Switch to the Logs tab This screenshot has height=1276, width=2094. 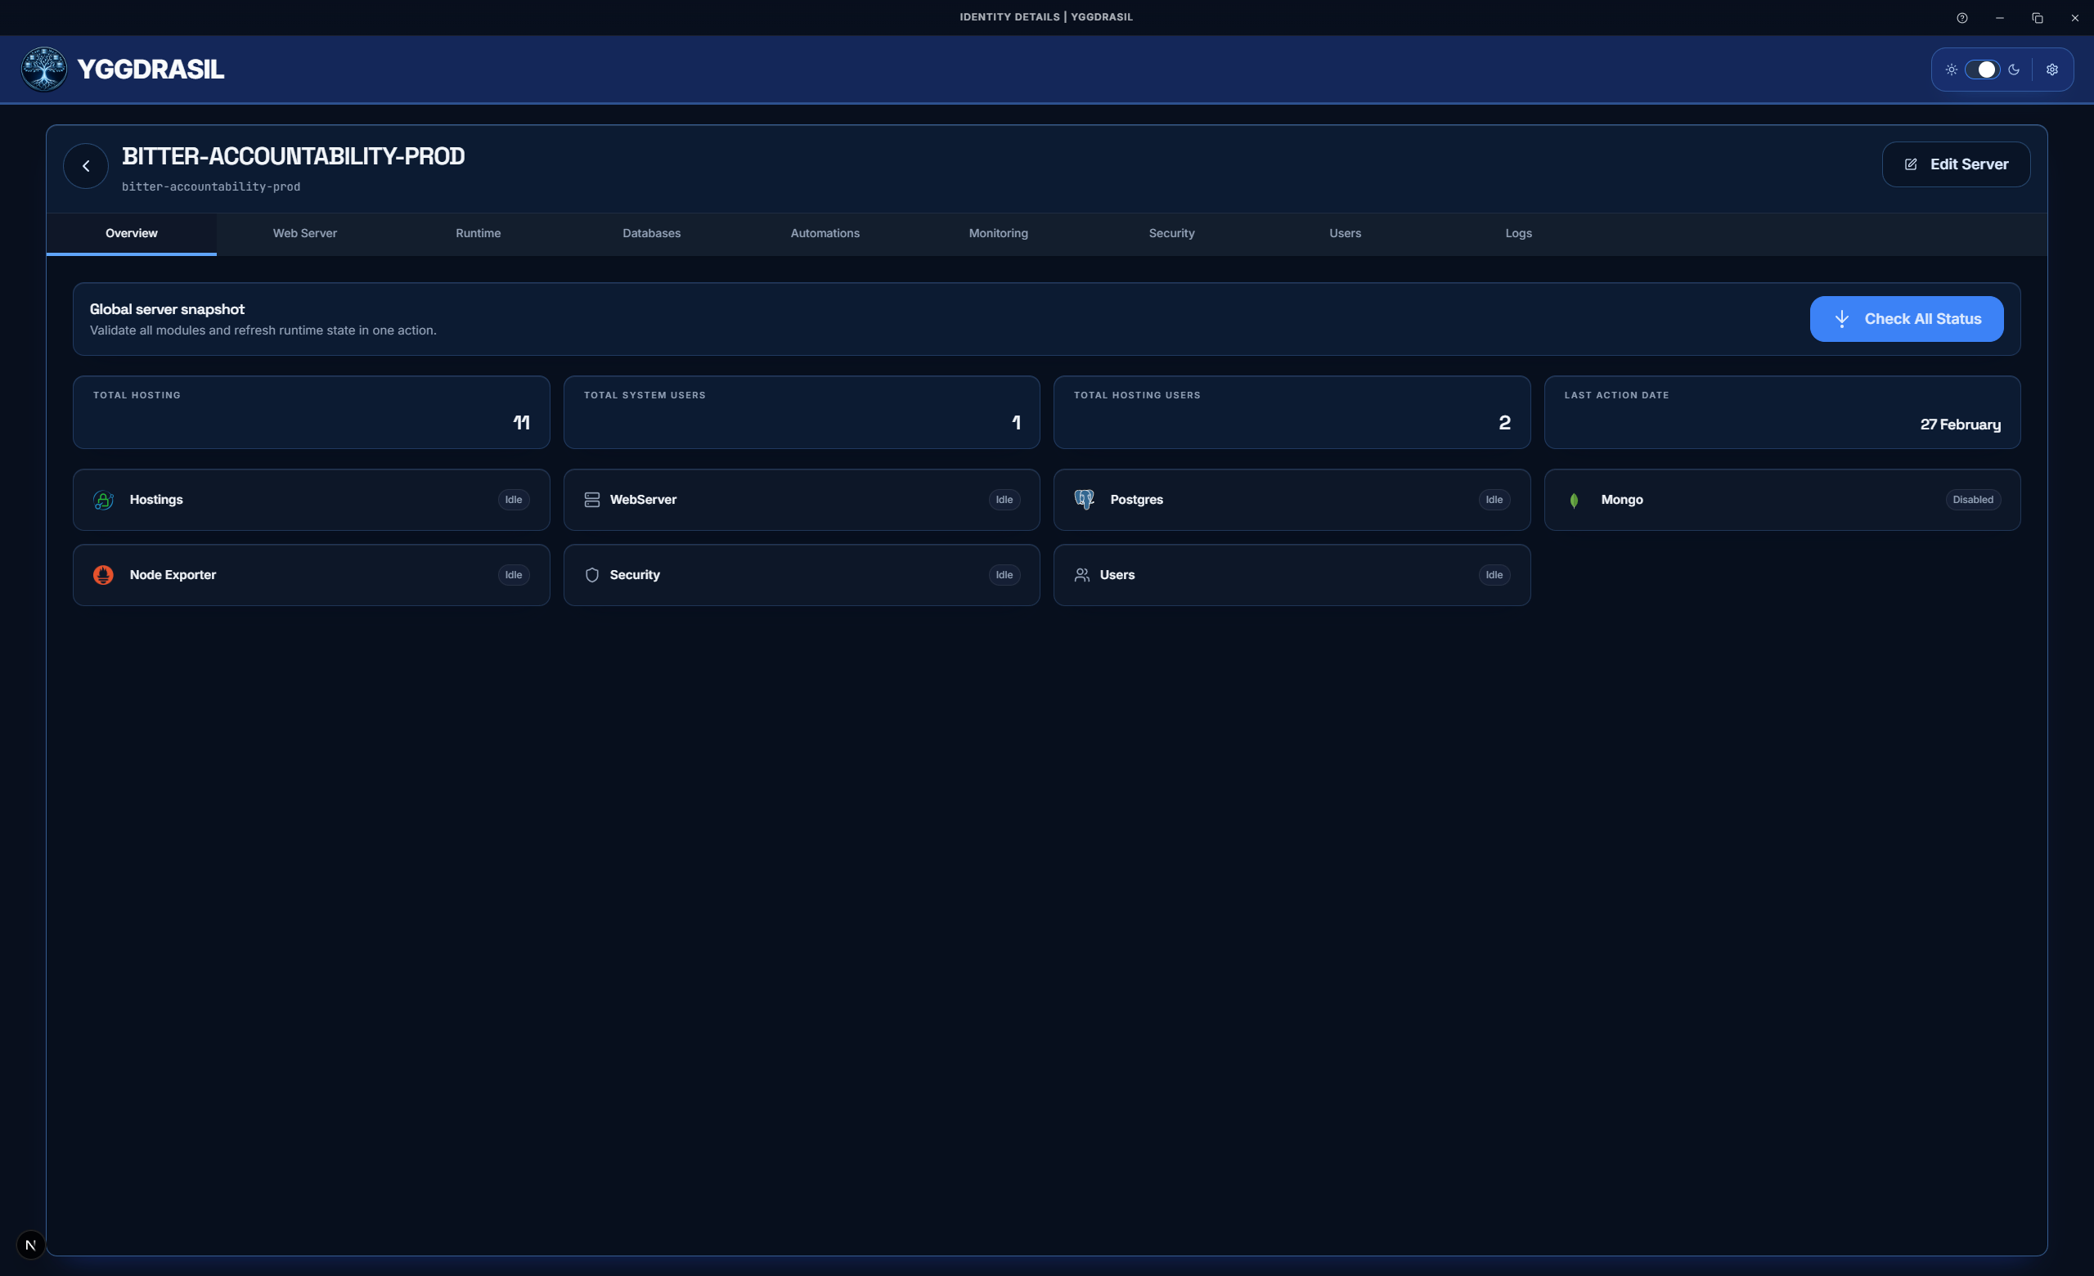coord(1519,233)
